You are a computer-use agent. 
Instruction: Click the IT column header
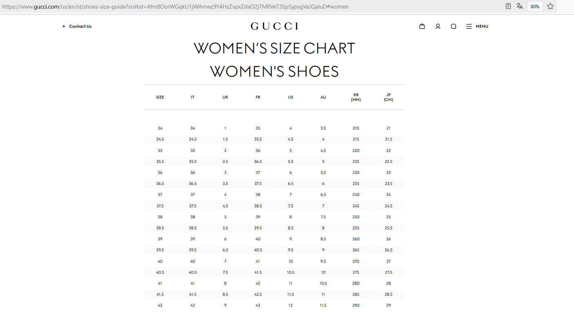[x=193, y=97]
